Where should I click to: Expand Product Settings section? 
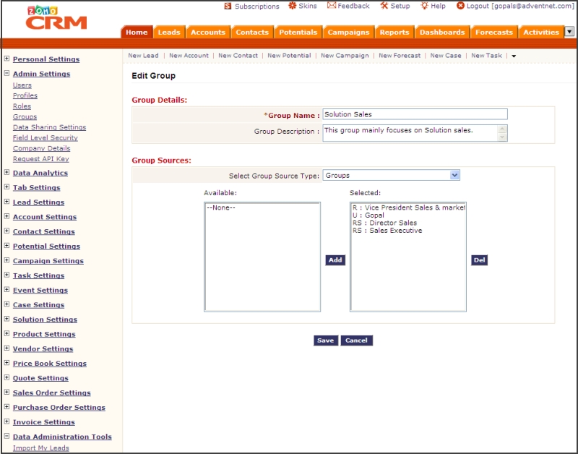pos(7,333)
